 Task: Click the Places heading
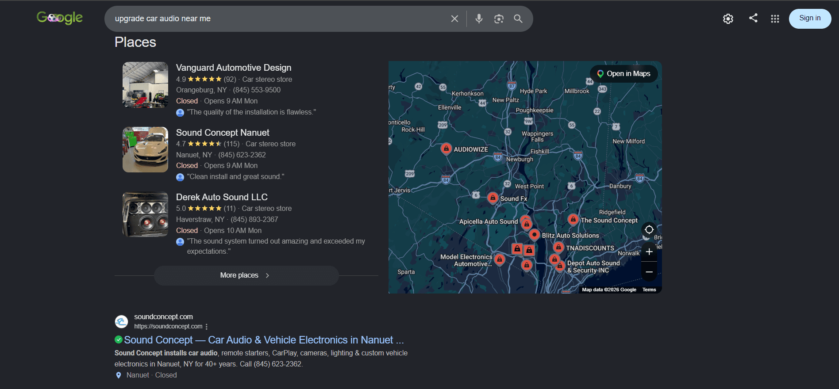coord(135,42)
